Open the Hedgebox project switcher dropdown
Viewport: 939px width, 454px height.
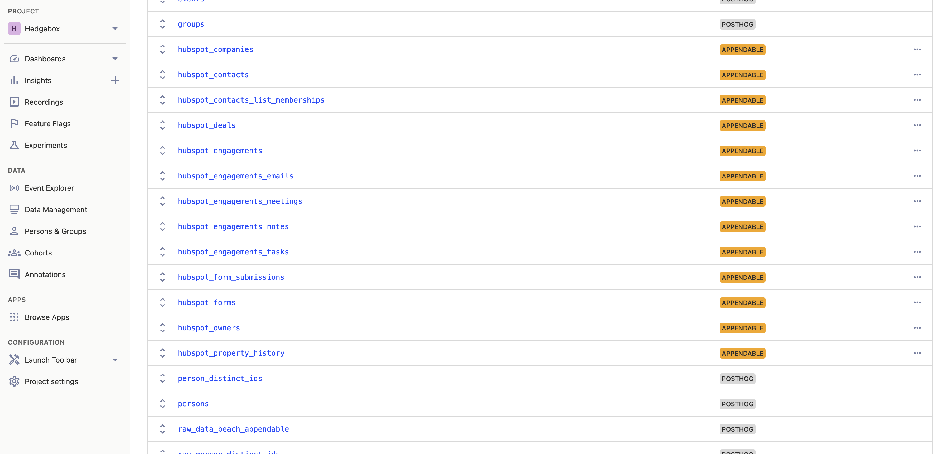point(115,29)
